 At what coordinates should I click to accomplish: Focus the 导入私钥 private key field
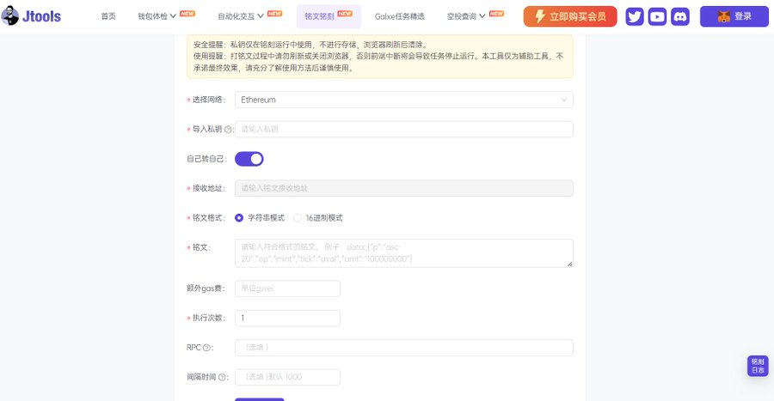point(404,129)
